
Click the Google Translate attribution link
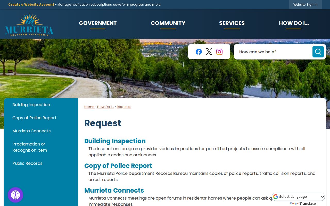click(303, 203)
